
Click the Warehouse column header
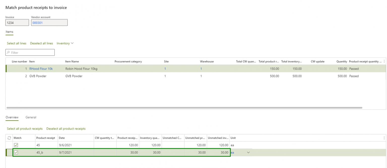(207, 62)
